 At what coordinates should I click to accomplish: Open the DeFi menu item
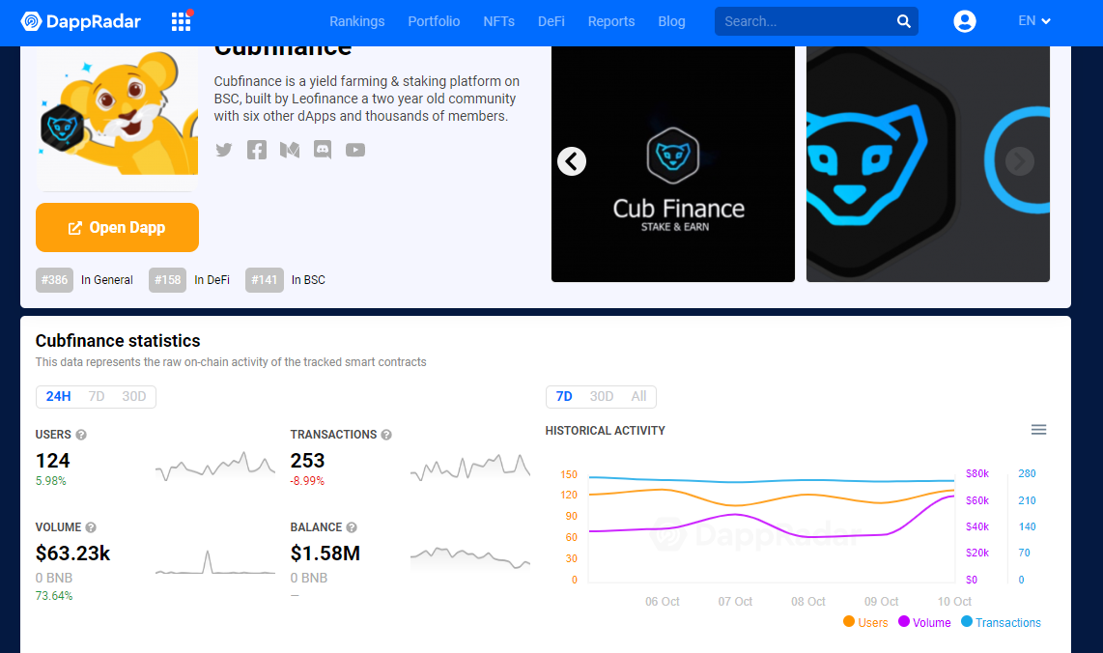tap(551, 22)
